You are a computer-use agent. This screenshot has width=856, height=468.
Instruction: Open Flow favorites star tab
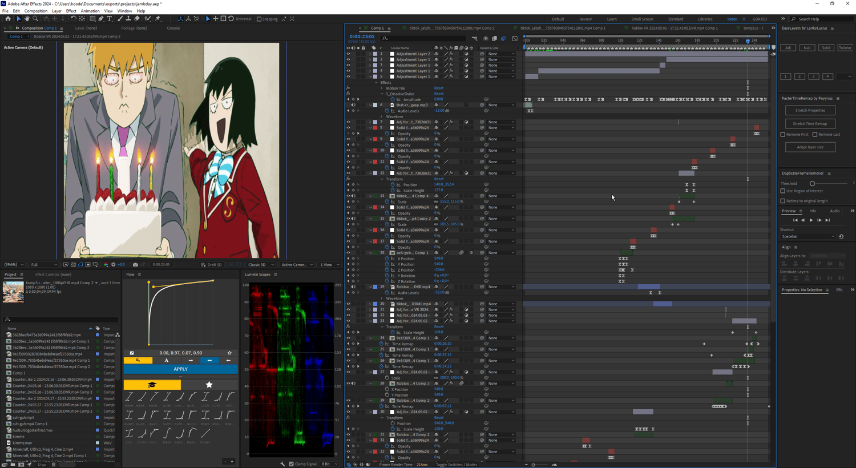tap(209, 385)
